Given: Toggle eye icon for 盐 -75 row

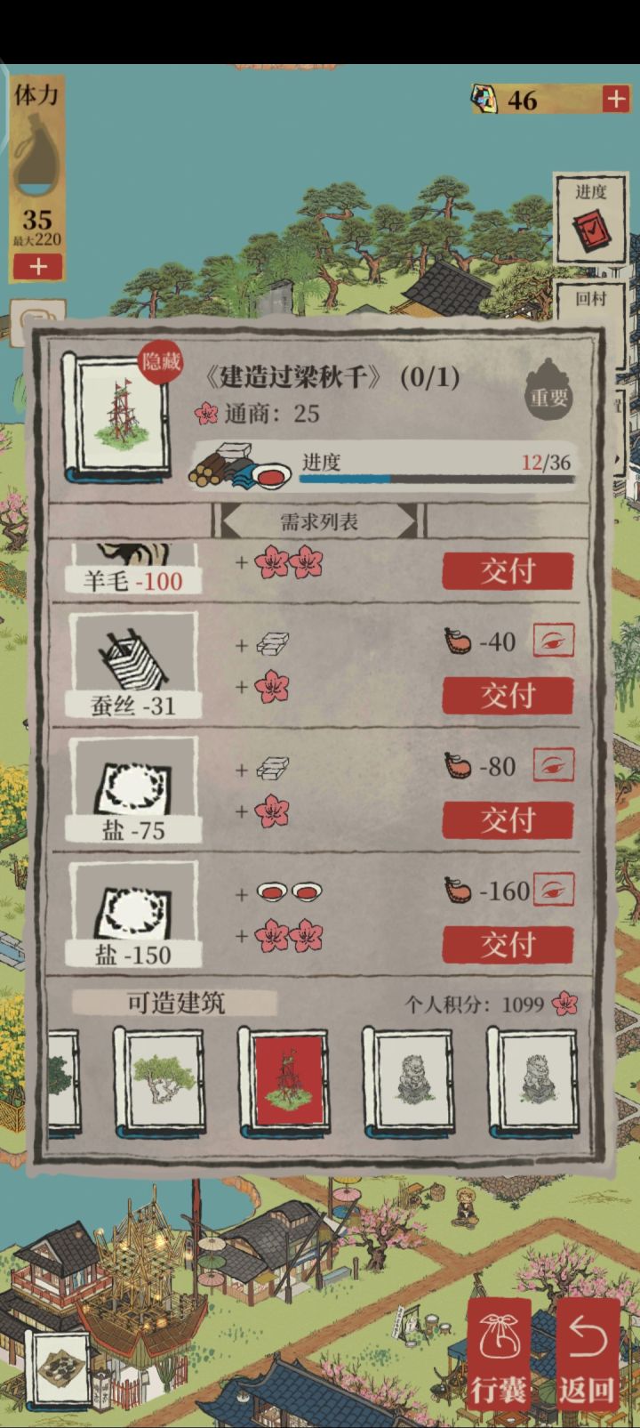Looking at the screenshot, I should (554, 765).
